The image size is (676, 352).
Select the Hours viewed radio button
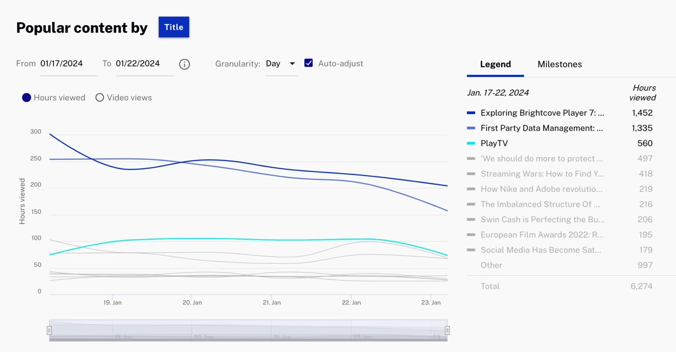click(x=27, y=98)
